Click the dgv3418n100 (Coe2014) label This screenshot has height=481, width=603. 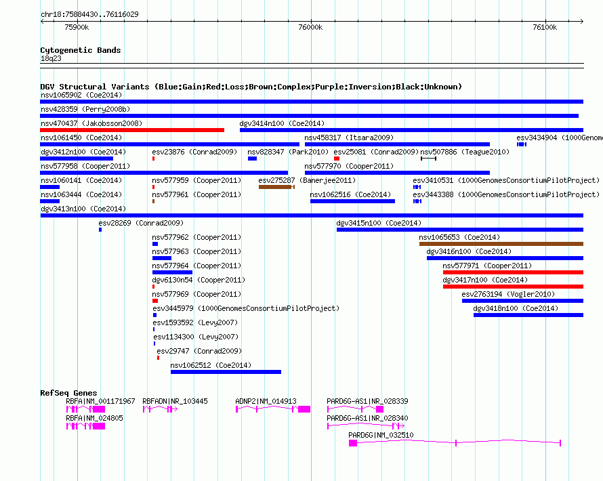pyautogui.click(x=516, y=308)
